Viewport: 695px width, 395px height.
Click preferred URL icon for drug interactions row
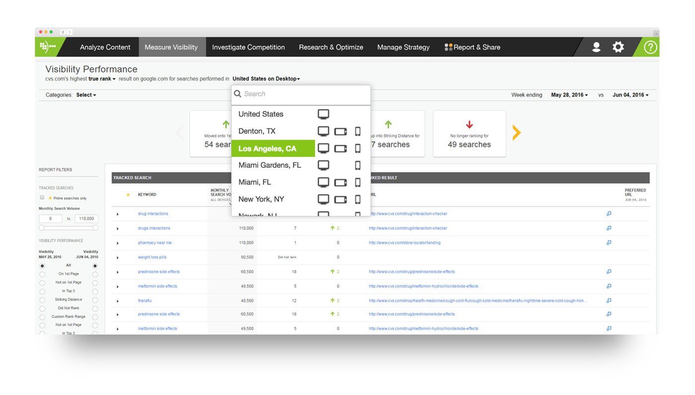[609, 214]
